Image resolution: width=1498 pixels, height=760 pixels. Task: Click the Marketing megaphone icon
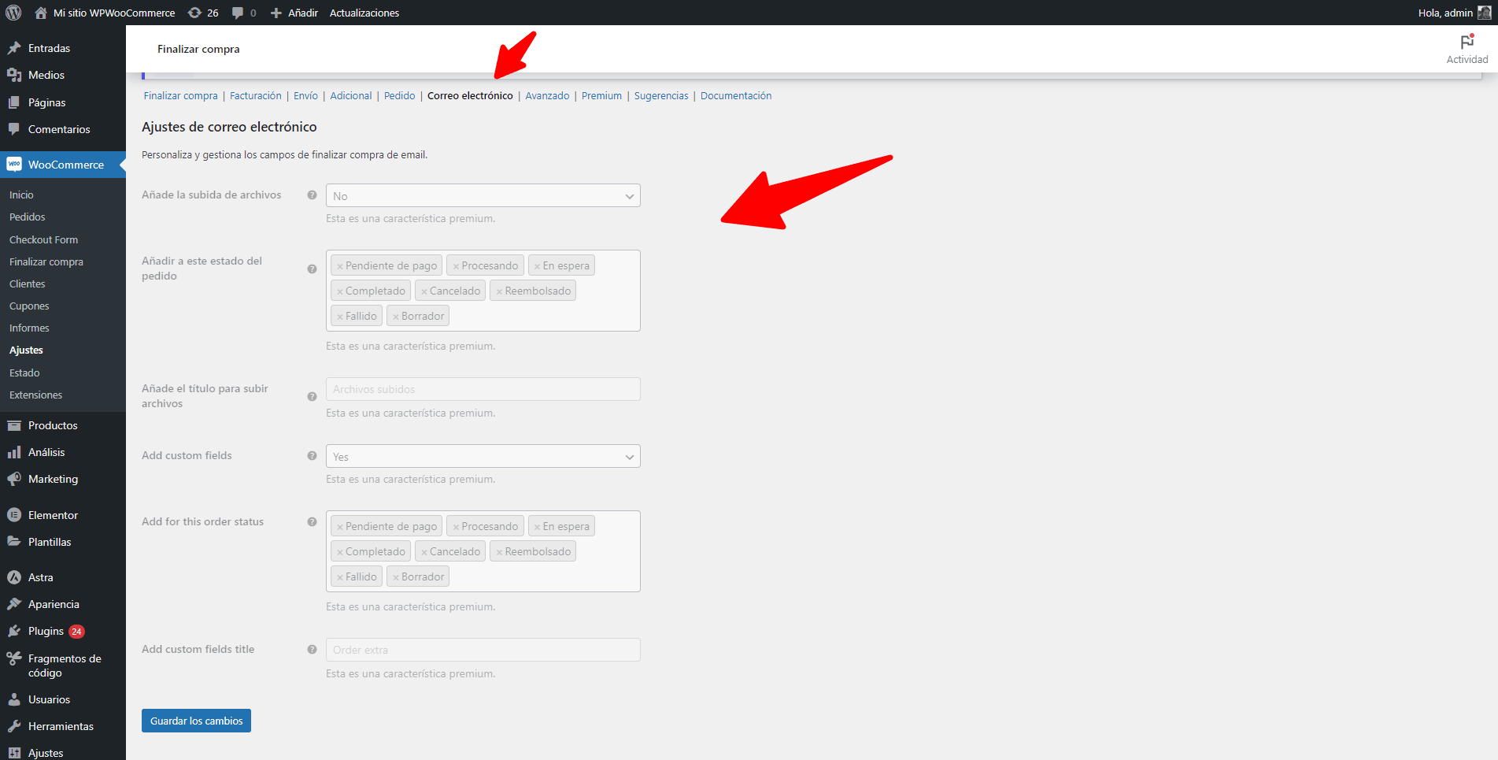tap(14, 479)
